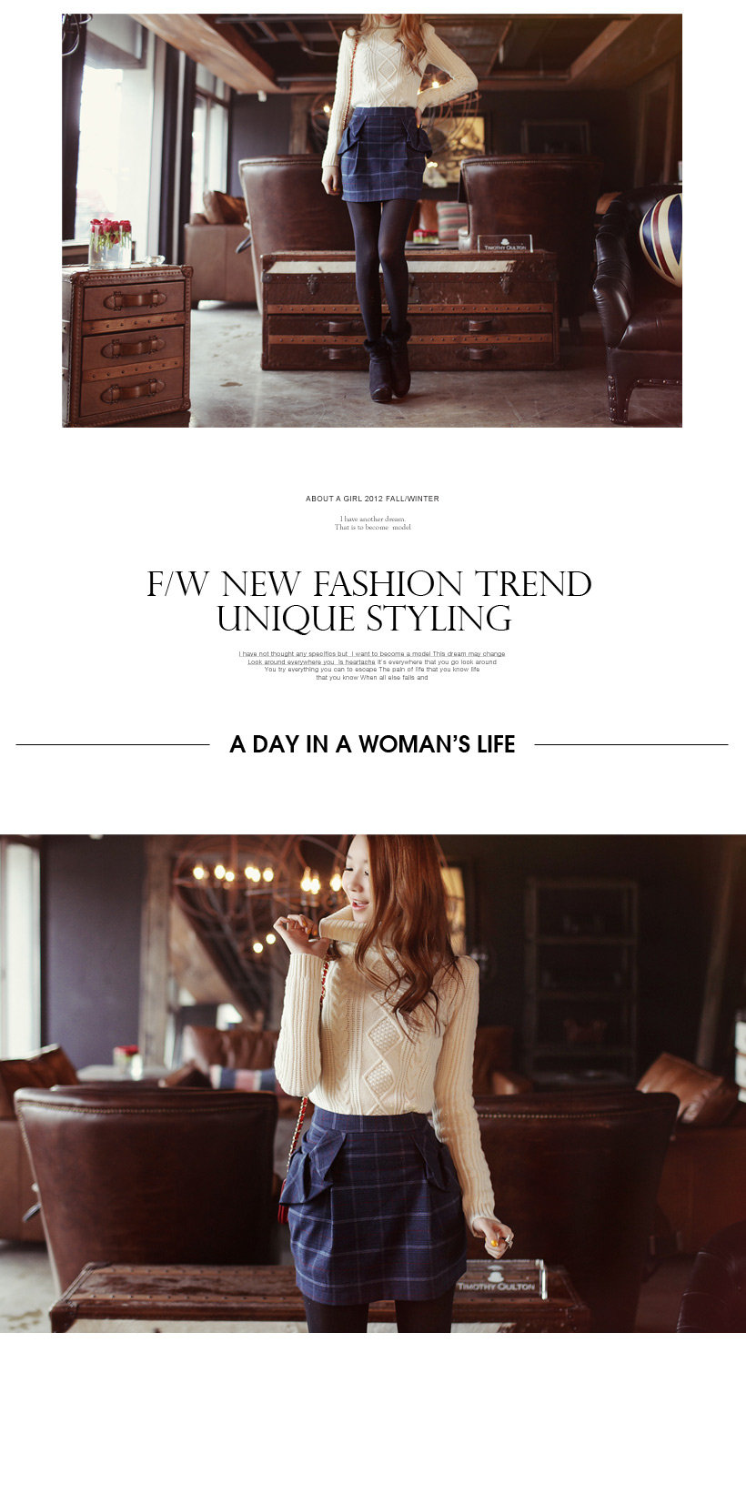Image resolution: width=746 pixels, height=1494 pixels.
Task: Click the cream cable-knit sweater in bottom photo
Action: tap(382, 1037)
